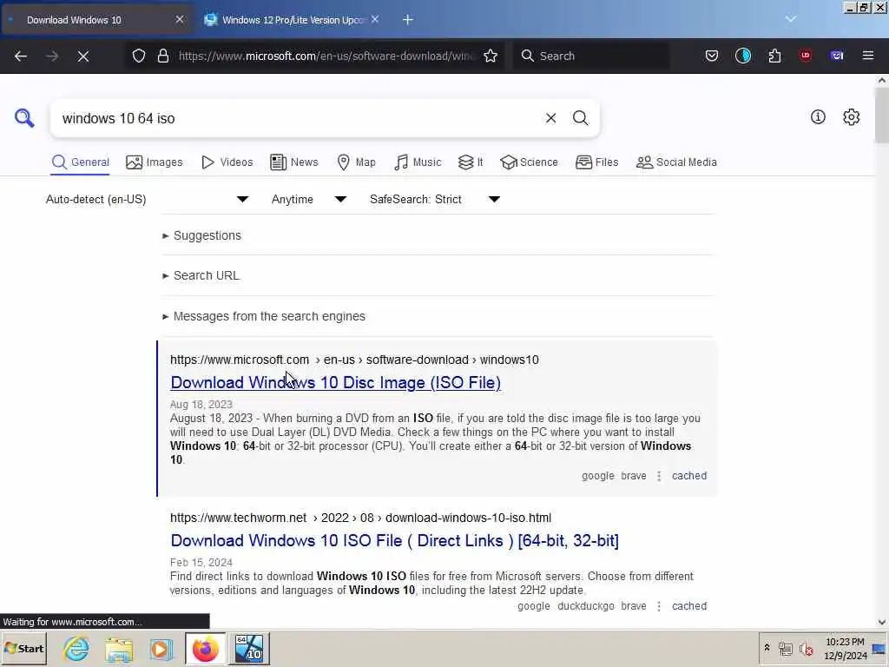The width and height of the screenshot is (889, 667).
Task: Select the Images search category
Action: click(155, 162)
